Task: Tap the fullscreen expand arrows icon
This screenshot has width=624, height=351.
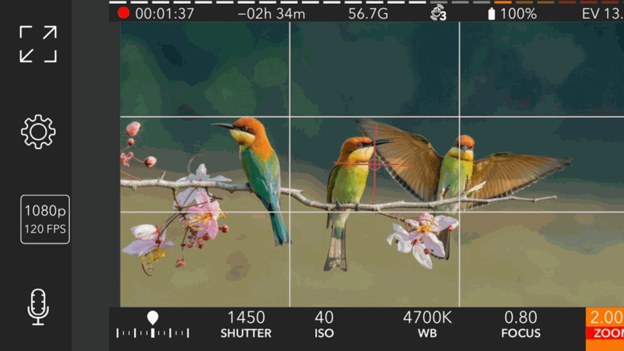Action: [x=38, y=44]
